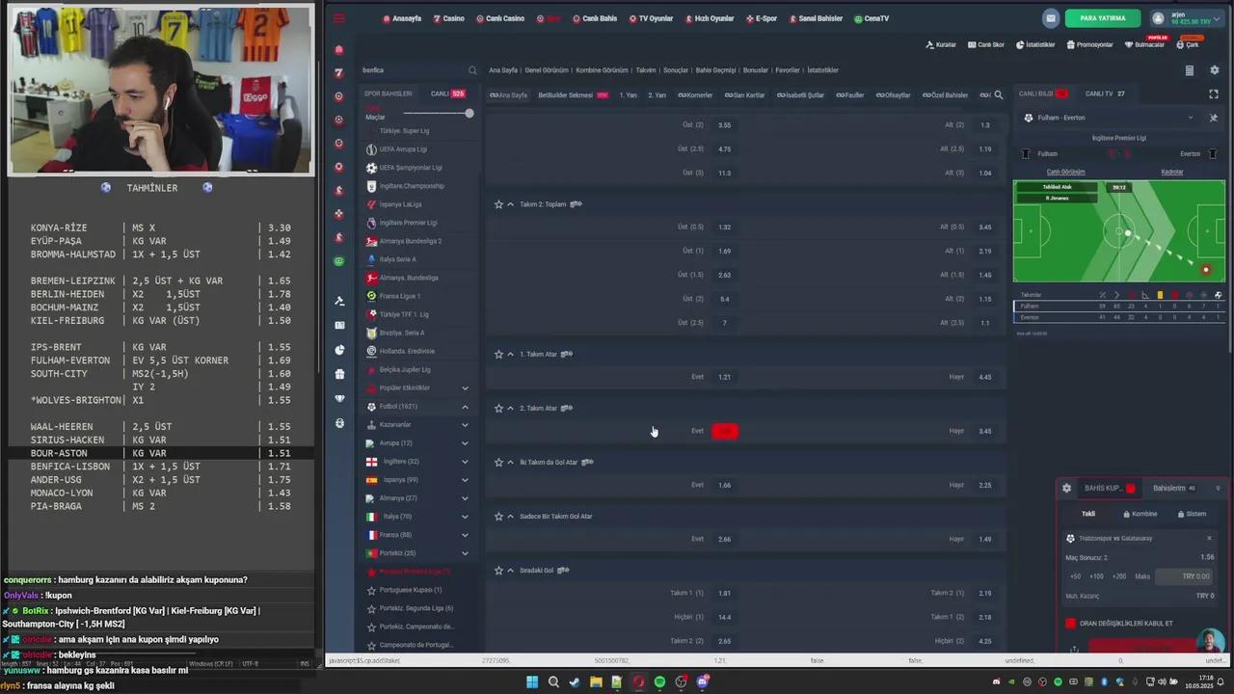The height and width of the screenshot is (694, 1234).
Task: Click the soccer ball icon in the left sidebar
Action: 339,423
